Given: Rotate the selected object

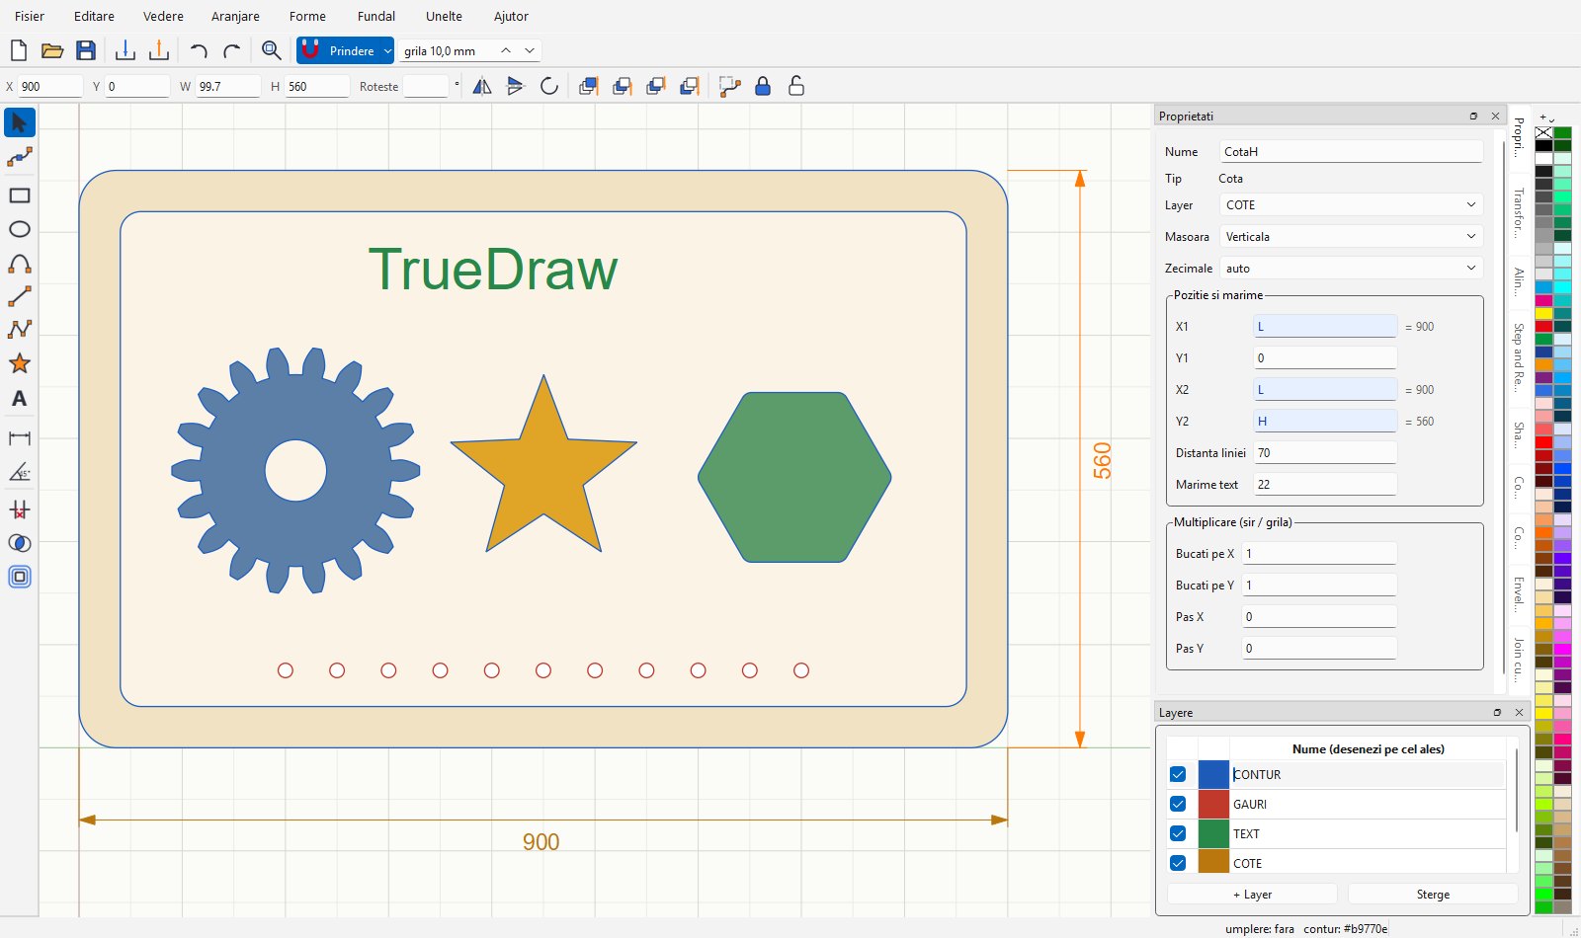Looking at the screenshot, I should (x=549, y=86).
